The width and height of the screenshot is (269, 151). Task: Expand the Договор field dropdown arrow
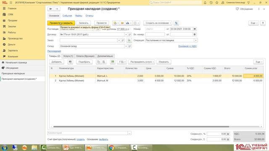coord(126,34)
